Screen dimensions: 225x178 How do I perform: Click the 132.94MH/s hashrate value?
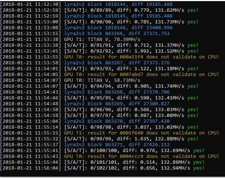point(176,168)
